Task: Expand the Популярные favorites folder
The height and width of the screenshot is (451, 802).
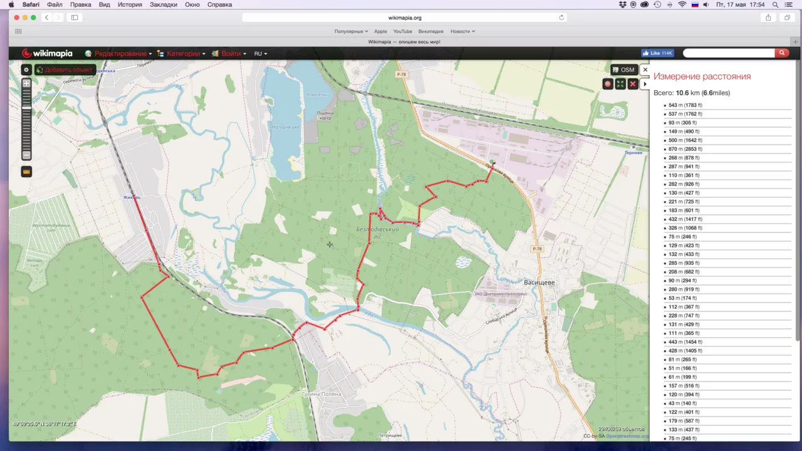Action: [x=351, y=31]
